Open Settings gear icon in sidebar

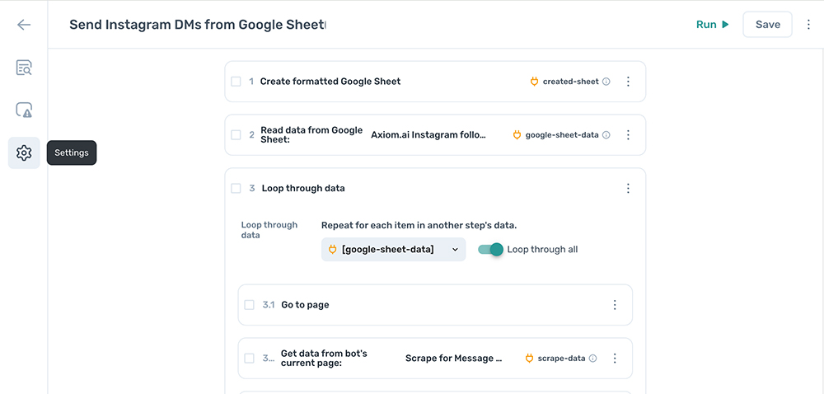click(24, 152)
